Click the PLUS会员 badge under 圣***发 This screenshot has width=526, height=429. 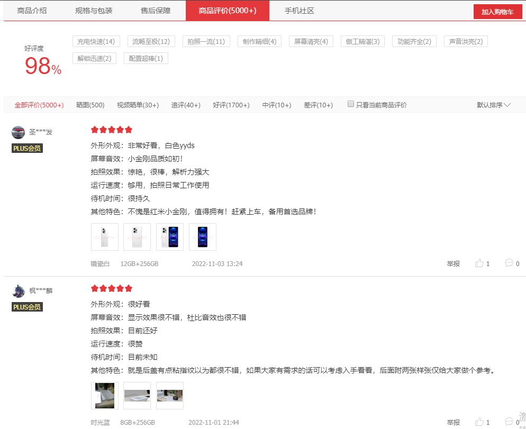[26, 148]
